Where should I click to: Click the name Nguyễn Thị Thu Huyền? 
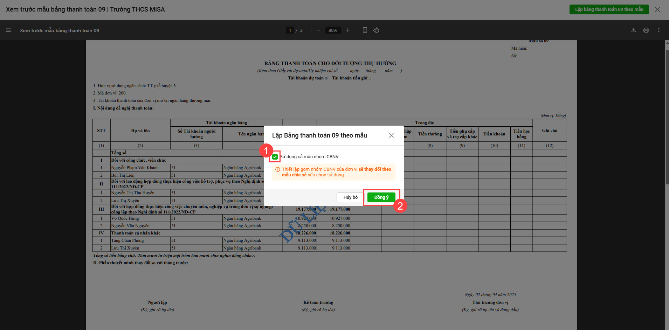click(133, 193)
